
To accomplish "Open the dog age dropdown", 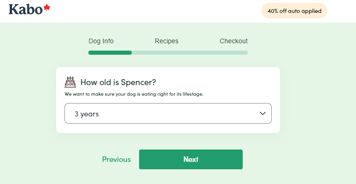I will 168,114.
